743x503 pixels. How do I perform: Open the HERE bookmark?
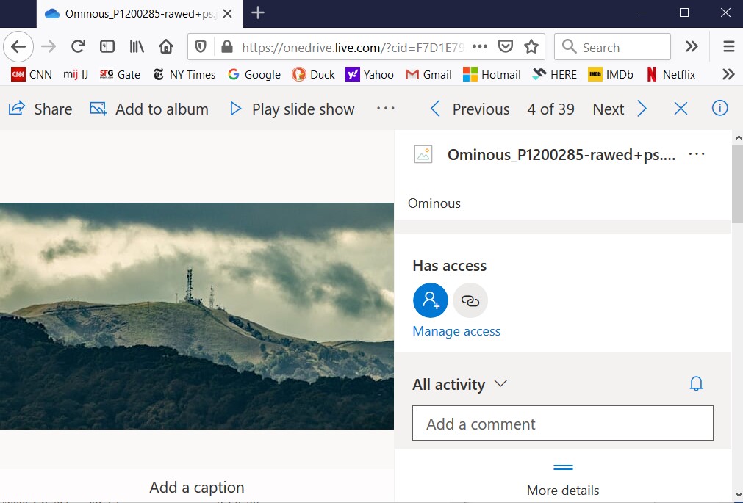point(554,74)
